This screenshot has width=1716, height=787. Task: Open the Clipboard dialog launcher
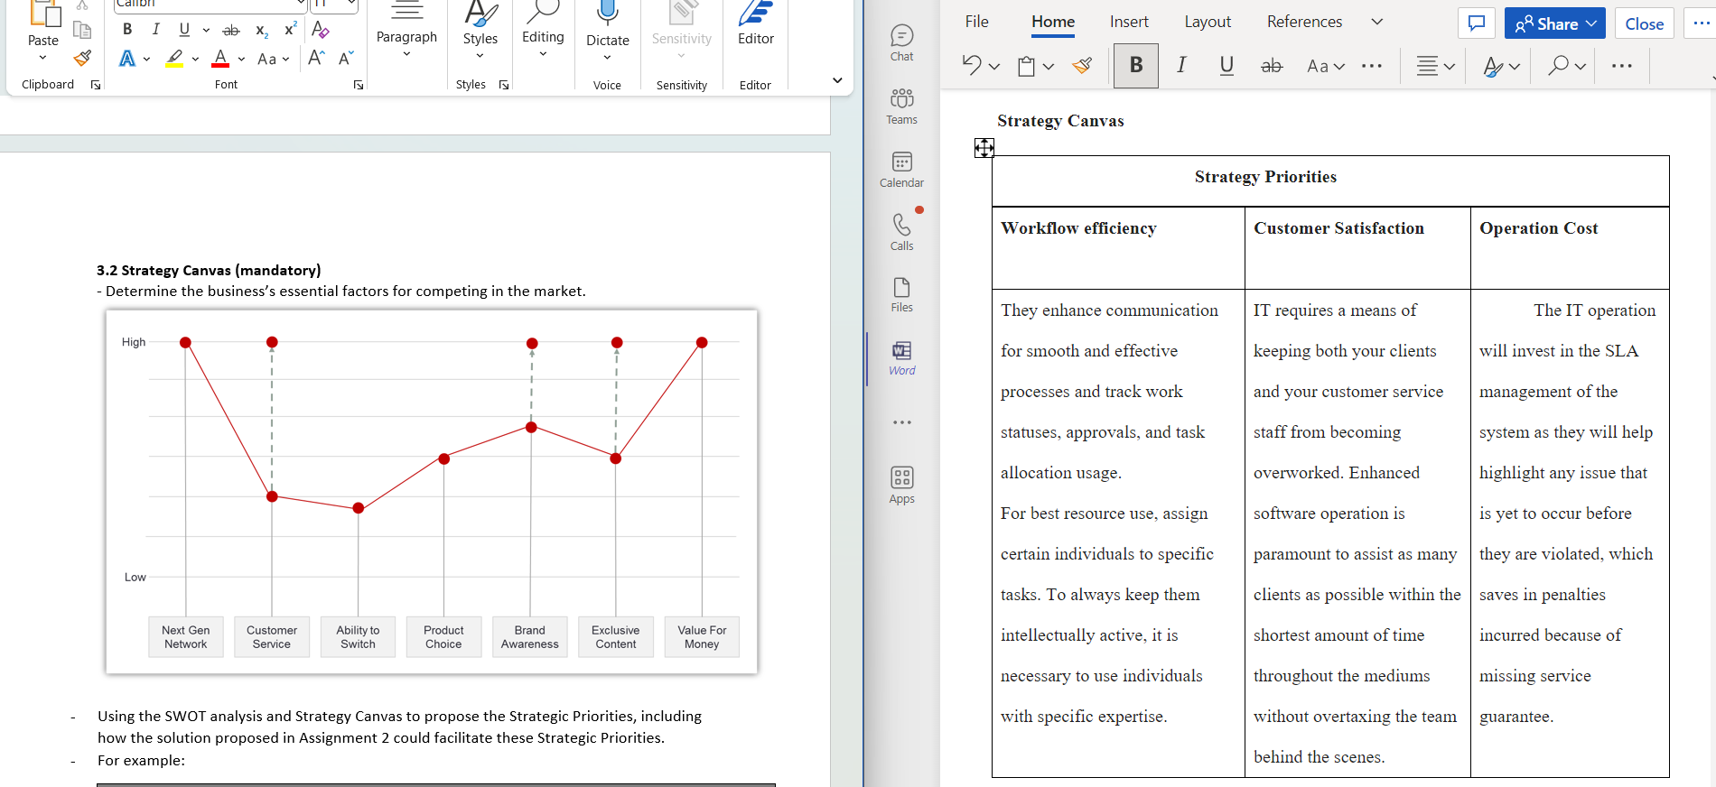96,85
